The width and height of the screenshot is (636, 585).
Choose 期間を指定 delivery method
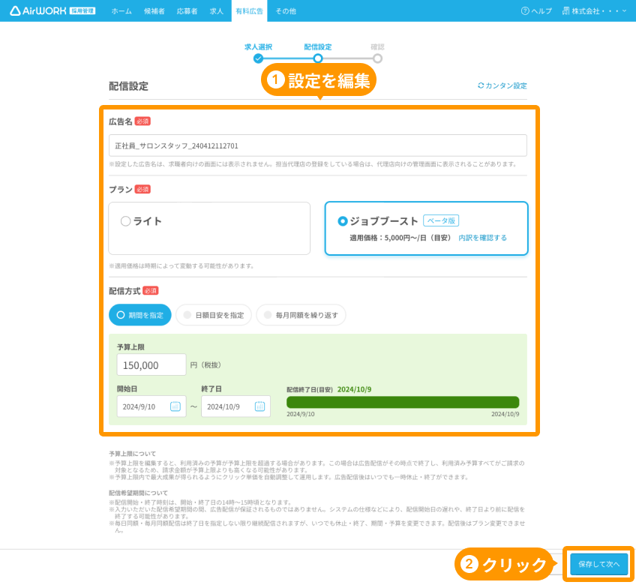(x=140, y=315)
